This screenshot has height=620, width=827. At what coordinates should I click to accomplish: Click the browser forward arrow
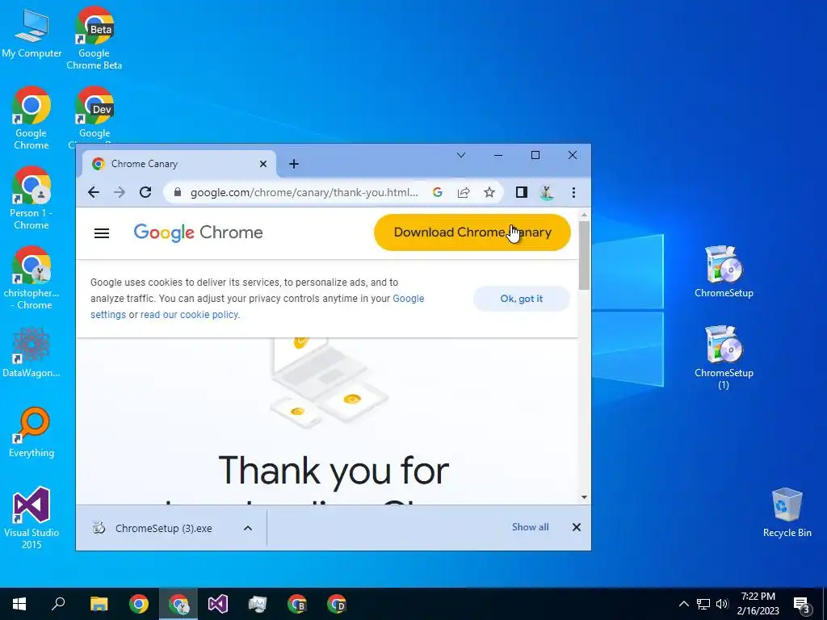point(120,192)
